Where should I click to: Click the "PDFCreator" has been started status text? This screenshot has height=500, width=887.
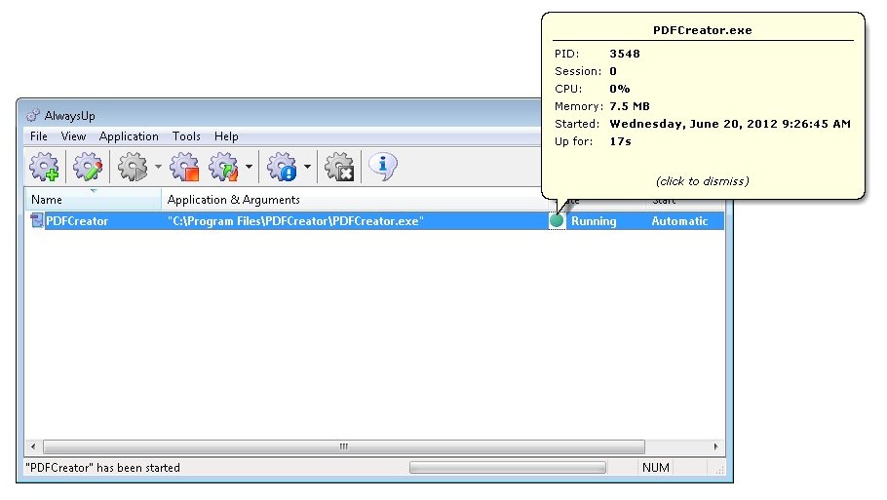pyautogui.click(x=103, y=468)
